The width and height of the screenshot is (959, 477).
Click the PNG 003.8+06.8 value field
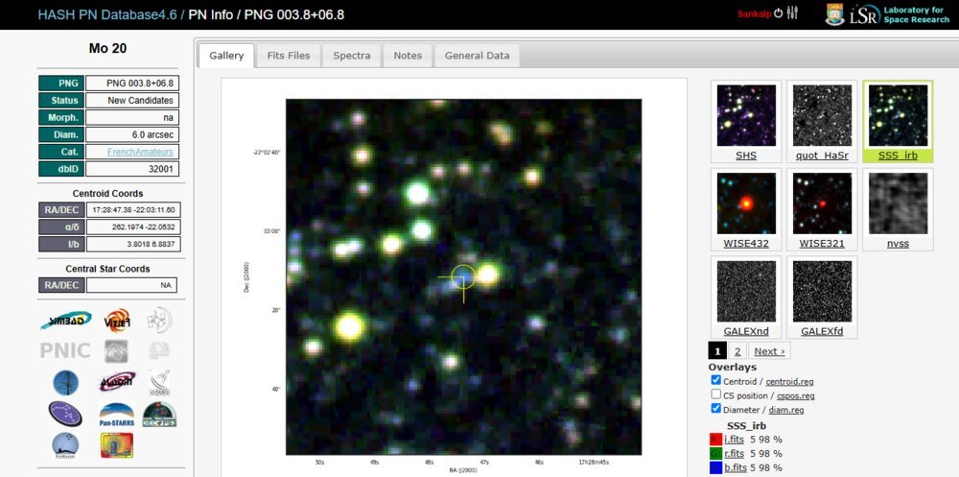coord(132,83)
